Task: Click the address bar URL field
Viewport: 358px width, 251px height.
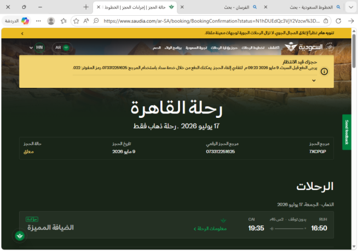Action: 211,21
